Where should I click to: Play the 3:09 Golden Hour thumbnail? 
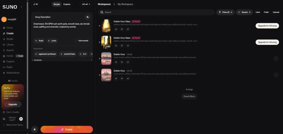pos(106,75)
